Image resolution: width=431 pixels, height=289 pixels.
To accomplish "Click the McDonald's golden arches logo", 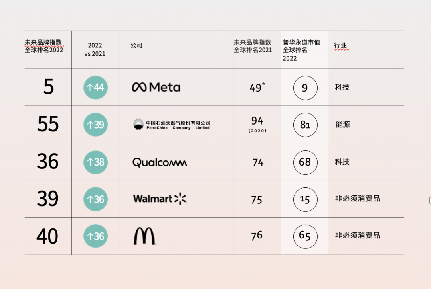I will [145, 236].
